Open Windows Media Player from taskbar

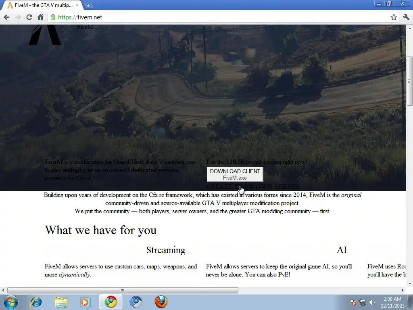86,302
